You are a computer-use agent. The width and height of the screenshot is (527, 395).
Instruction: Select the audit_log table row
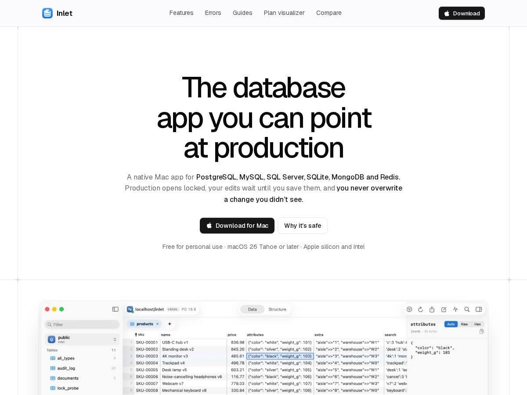[x=82, y=368]
